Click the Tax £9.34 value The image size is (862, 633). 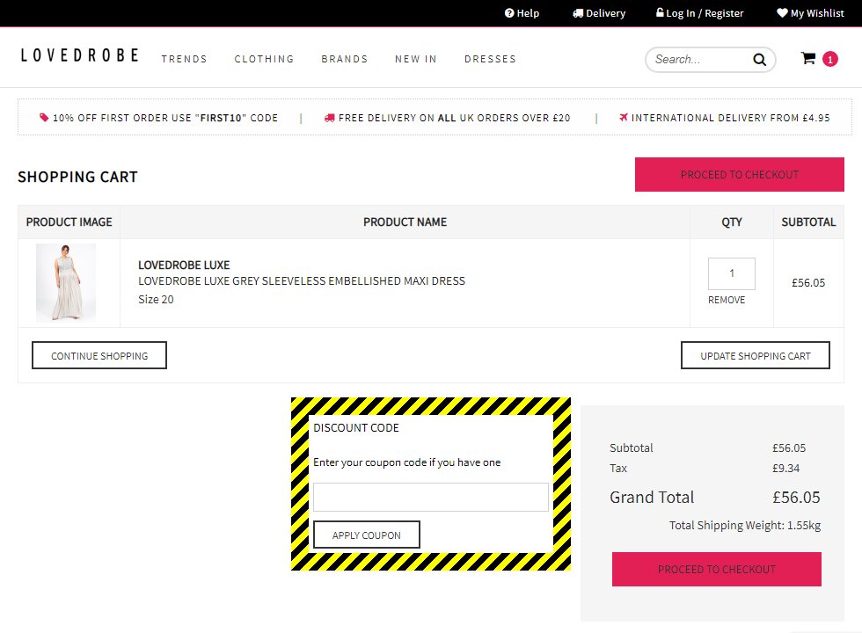(785, 468)
